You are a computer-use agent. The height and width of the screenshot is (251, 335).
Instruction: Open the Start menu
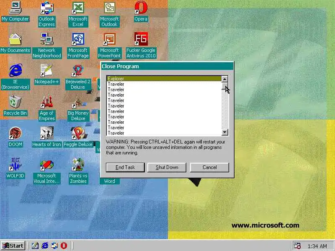13,246
